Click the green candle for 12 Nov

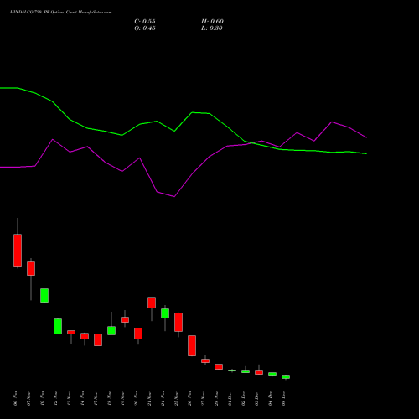pos(58,326)
